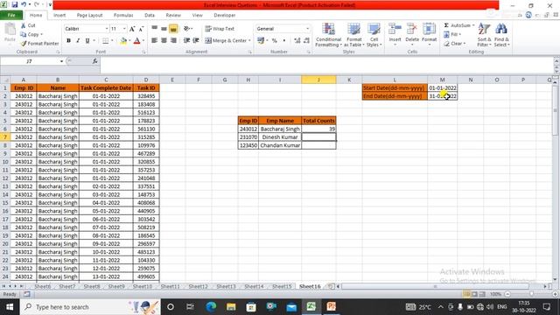Open the font name Calibri dropdown

(x=107, y=29)
